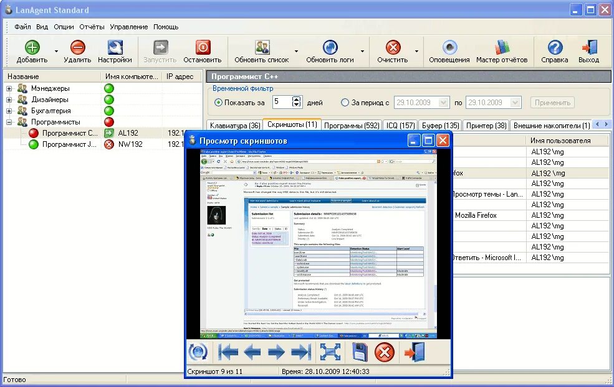The height and width of the screenshot is (387, 614).
Task: Open the Вид menu
Action: click(x=42, y=27)
